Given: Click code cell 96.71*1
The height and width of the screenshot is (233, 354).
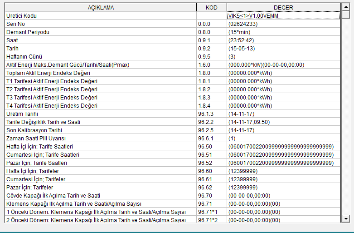Looking at the screenshot, I should pyautogui.click(x=212, y=212).
